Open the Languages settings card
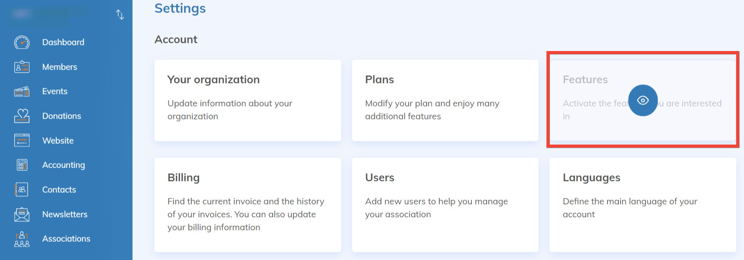 click(x=643, y=205)
